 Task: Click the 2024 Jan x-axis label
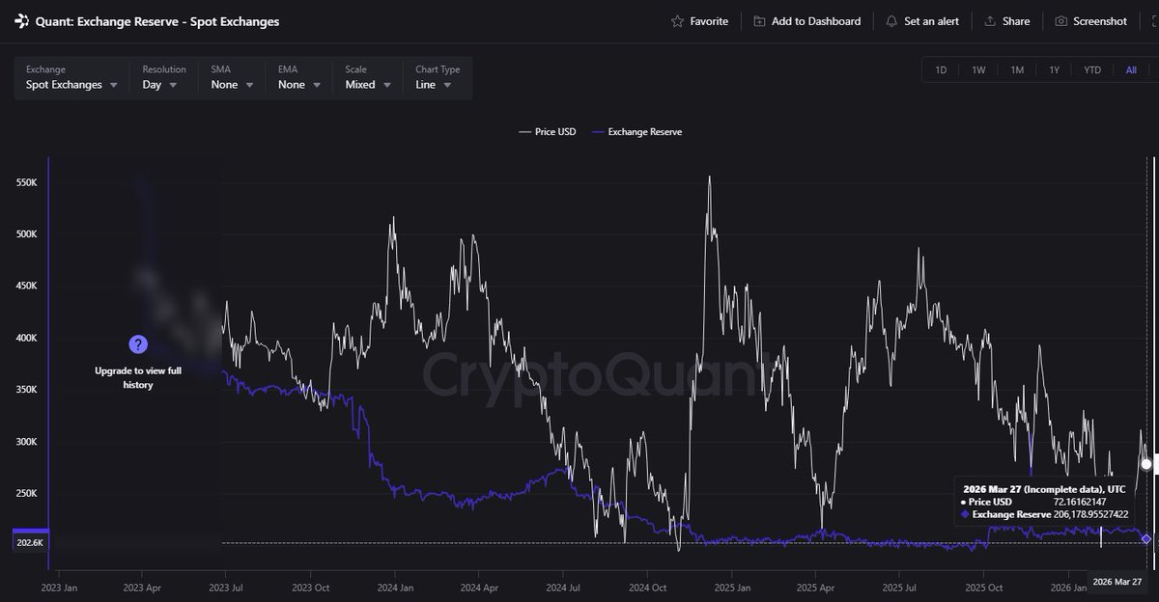(x=393, y=587)
